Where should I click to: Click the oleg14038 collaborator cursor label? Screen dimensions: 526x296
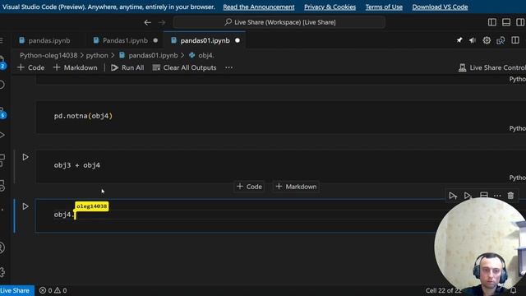click(x=91, y=206)
